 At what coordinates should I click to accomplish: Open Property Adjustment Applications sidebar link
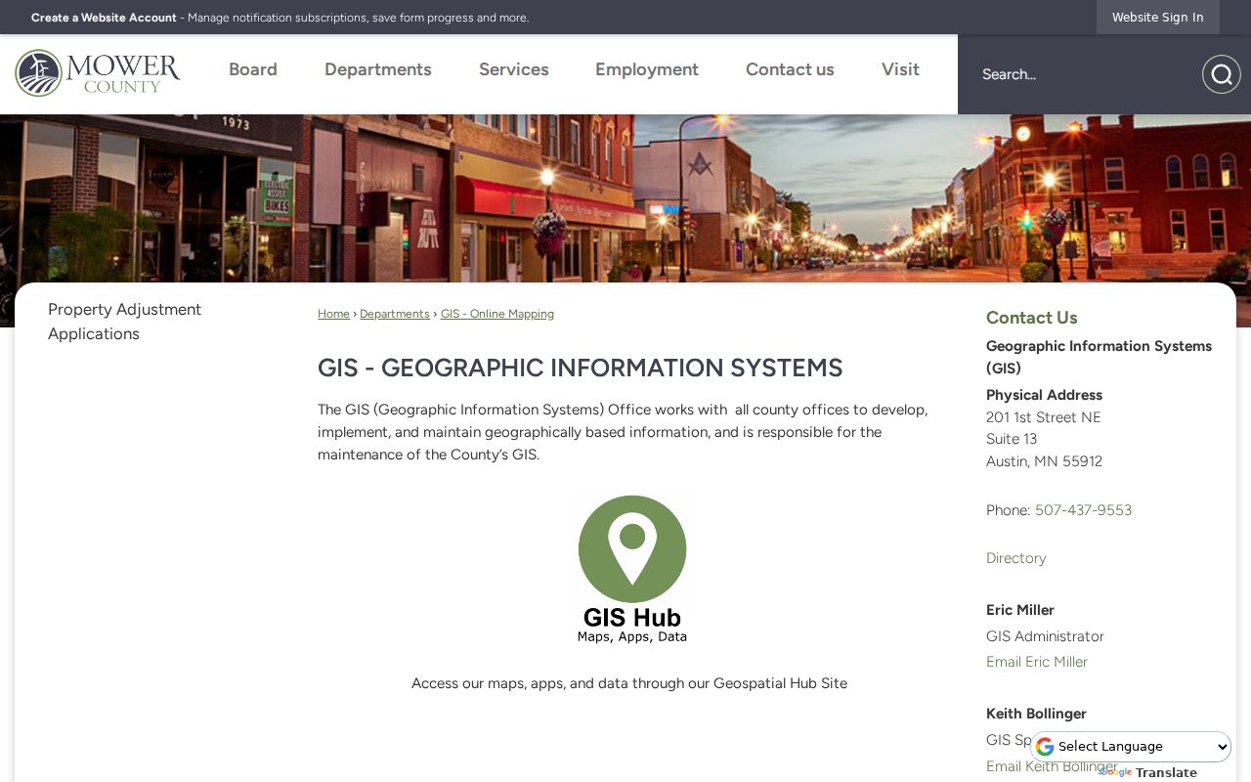(124, 322)
